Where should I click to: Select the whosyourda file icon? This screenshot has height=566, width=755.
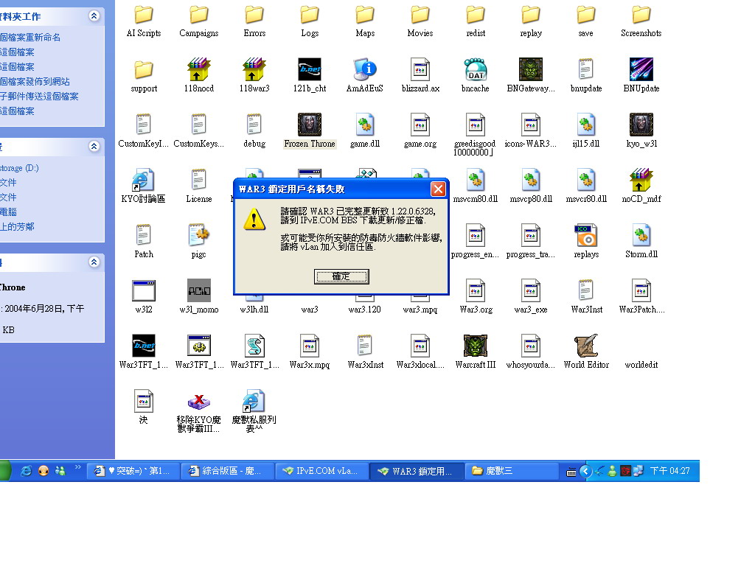pos(531,346)
